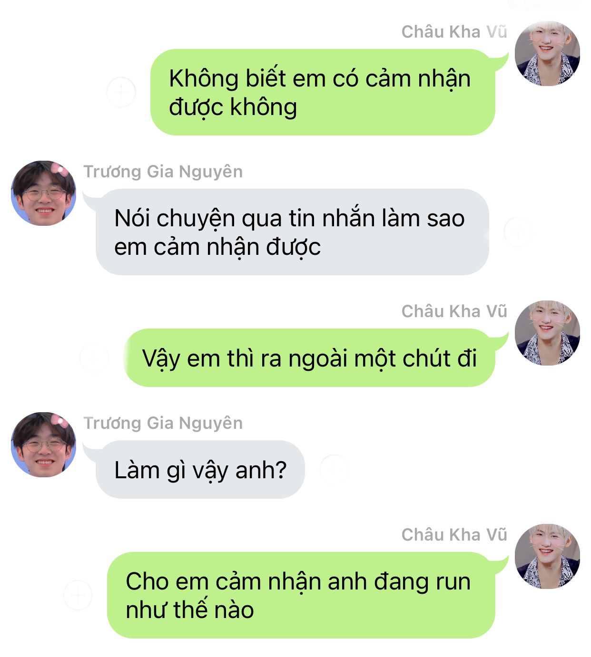Open Trương Gia Nguyên's avatar beside 'Nói chuyện' message
This screenshot has height=657, width=591.
point(43,193)
